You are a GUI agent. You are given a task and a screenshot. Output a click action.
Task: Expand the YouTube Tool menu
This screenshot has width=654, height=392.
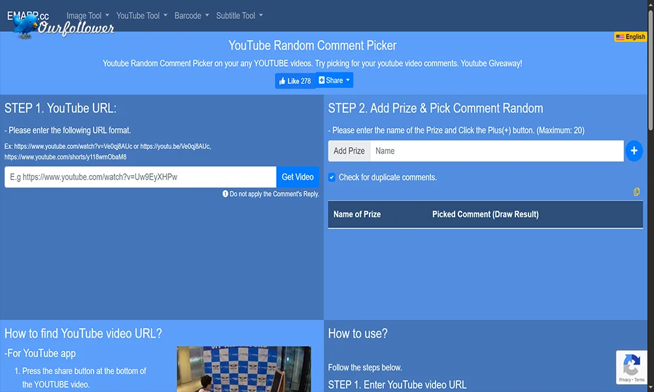pyautogui.click(x=142, y=16)
